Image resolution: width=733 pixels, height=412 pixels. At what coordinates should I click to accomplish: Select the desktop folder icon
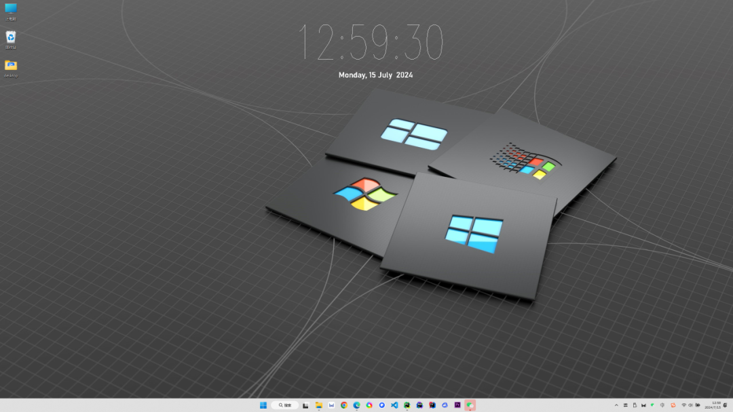pyautogui.click(x=11, y=68)
